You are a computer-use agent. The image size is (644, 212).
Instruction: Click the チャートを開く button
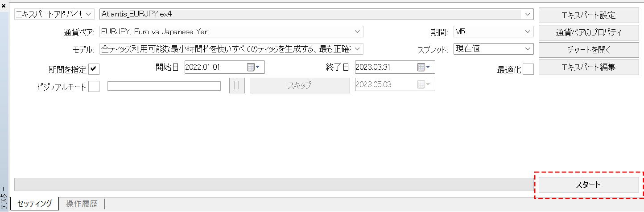coord(589,50)
